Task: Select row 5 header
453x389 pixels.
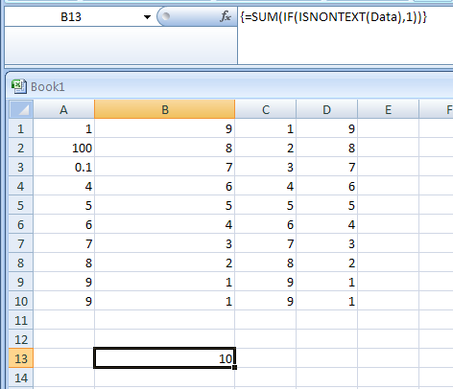Action: point(21,205)
